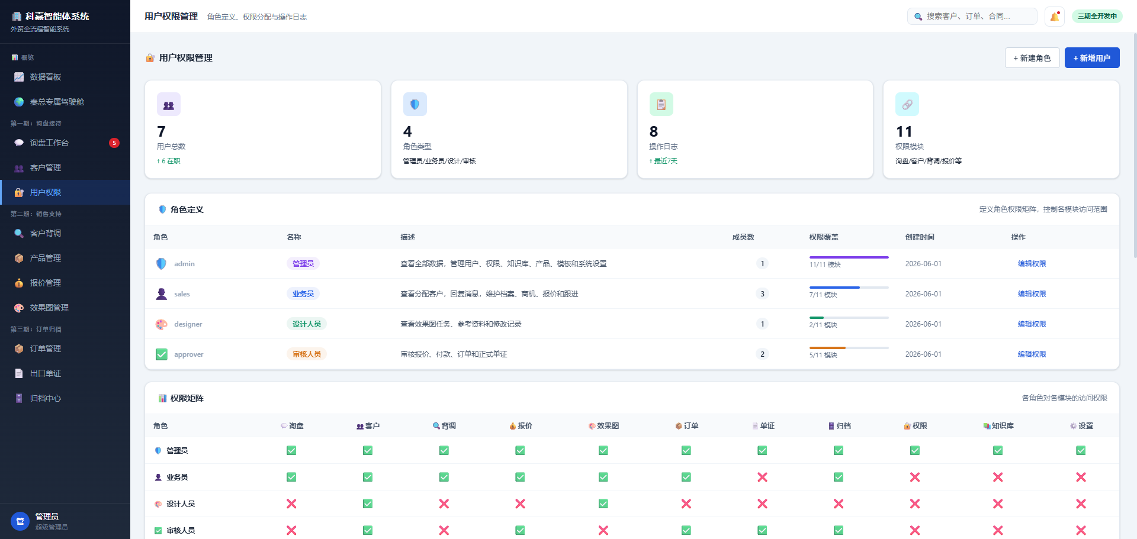Click the 产品管理 box icon
Image resolution: width=1137 pixels, height=539 pixels.
pos(19,258)
